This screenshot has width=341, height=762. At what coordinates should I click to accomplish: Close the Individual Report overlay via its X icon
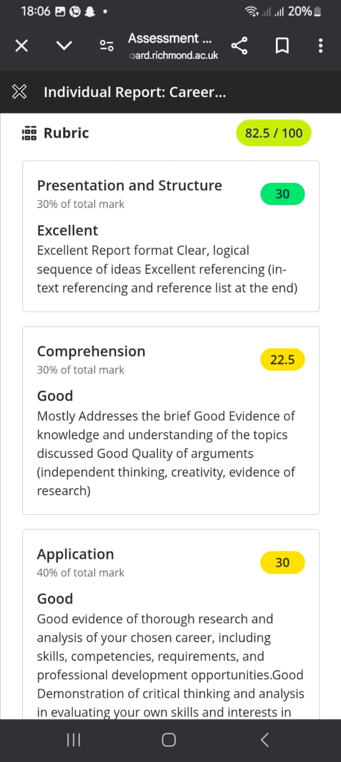[x=19, y=91]
